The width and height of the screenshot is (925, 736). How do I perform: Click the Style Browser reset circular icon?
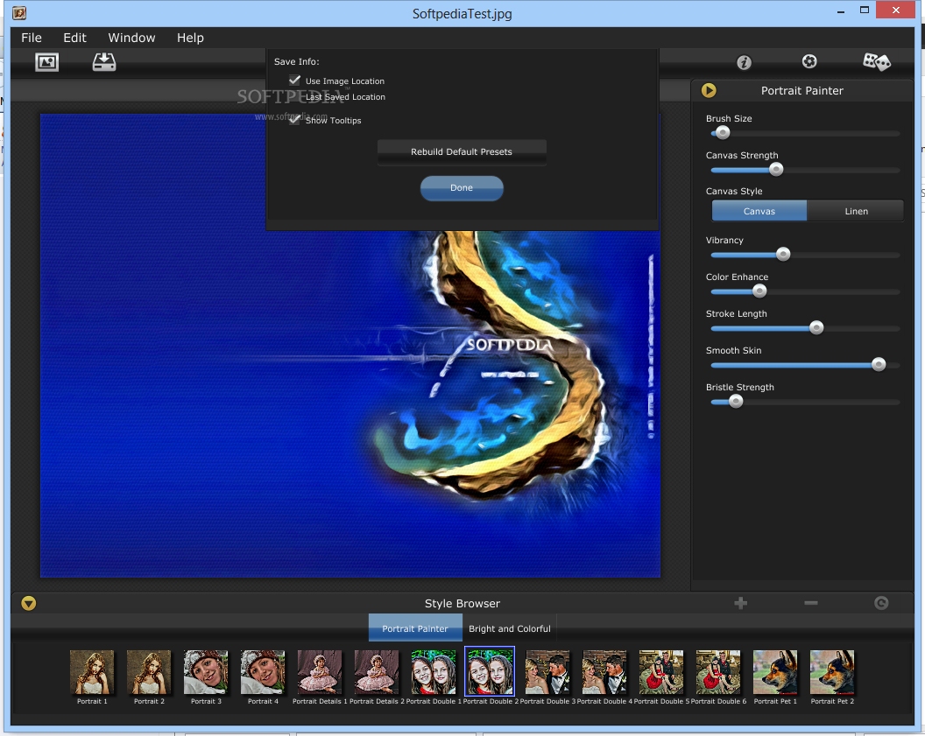coord(881,603)
